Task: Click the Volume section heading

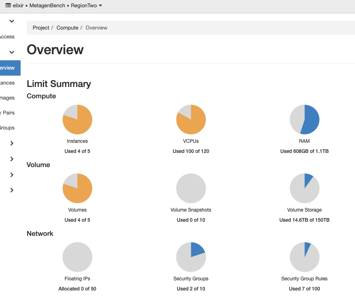Action: (x=38, y=165)
